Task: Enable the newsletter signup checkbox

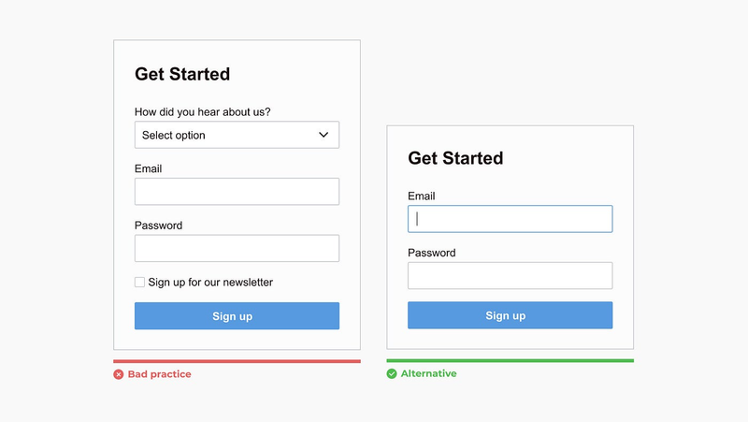Action: coord(139,283)
